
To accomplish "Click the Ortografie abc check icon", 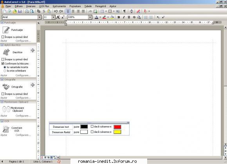I will click(6, 87).
